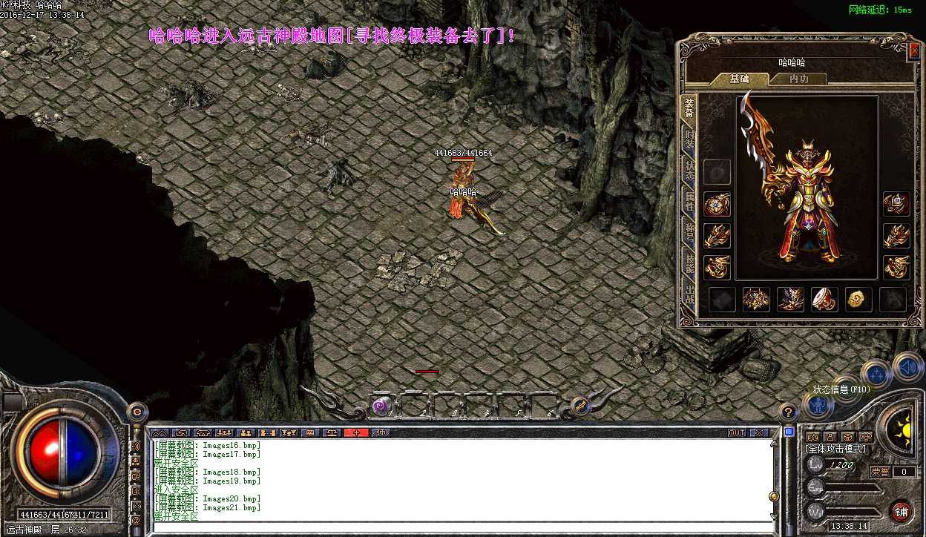
Task: Click the second small icon above attack mode
Action: tap(829, 437)
